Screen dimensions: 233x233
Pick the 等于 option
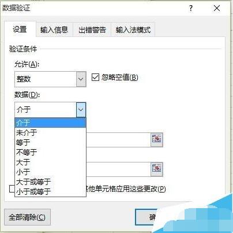click(50, 142)
